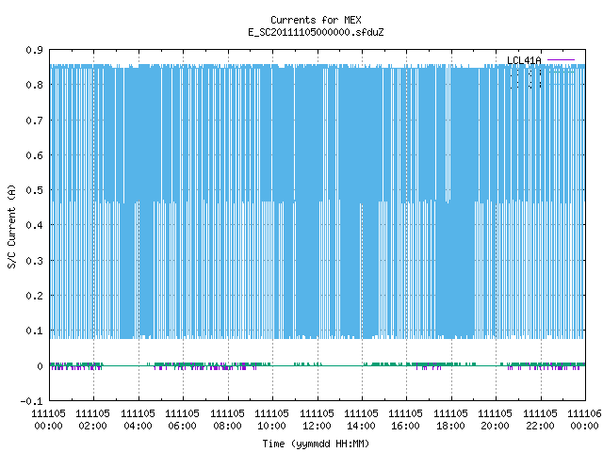
Task: Click the x-axis time label '22:00'
Action: click(540, 426)
